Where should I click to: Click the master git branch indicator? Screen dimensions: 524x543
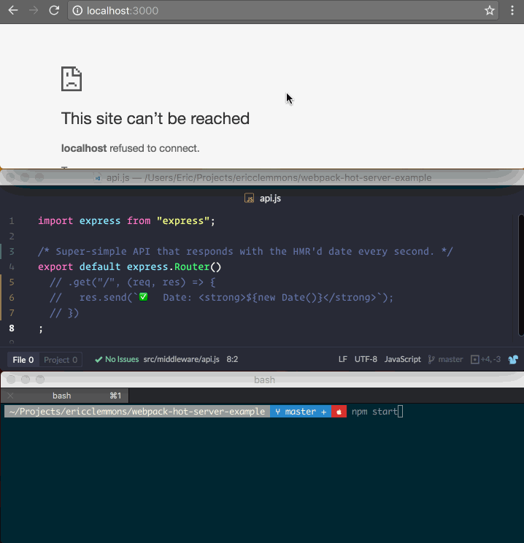click(446, 360)
